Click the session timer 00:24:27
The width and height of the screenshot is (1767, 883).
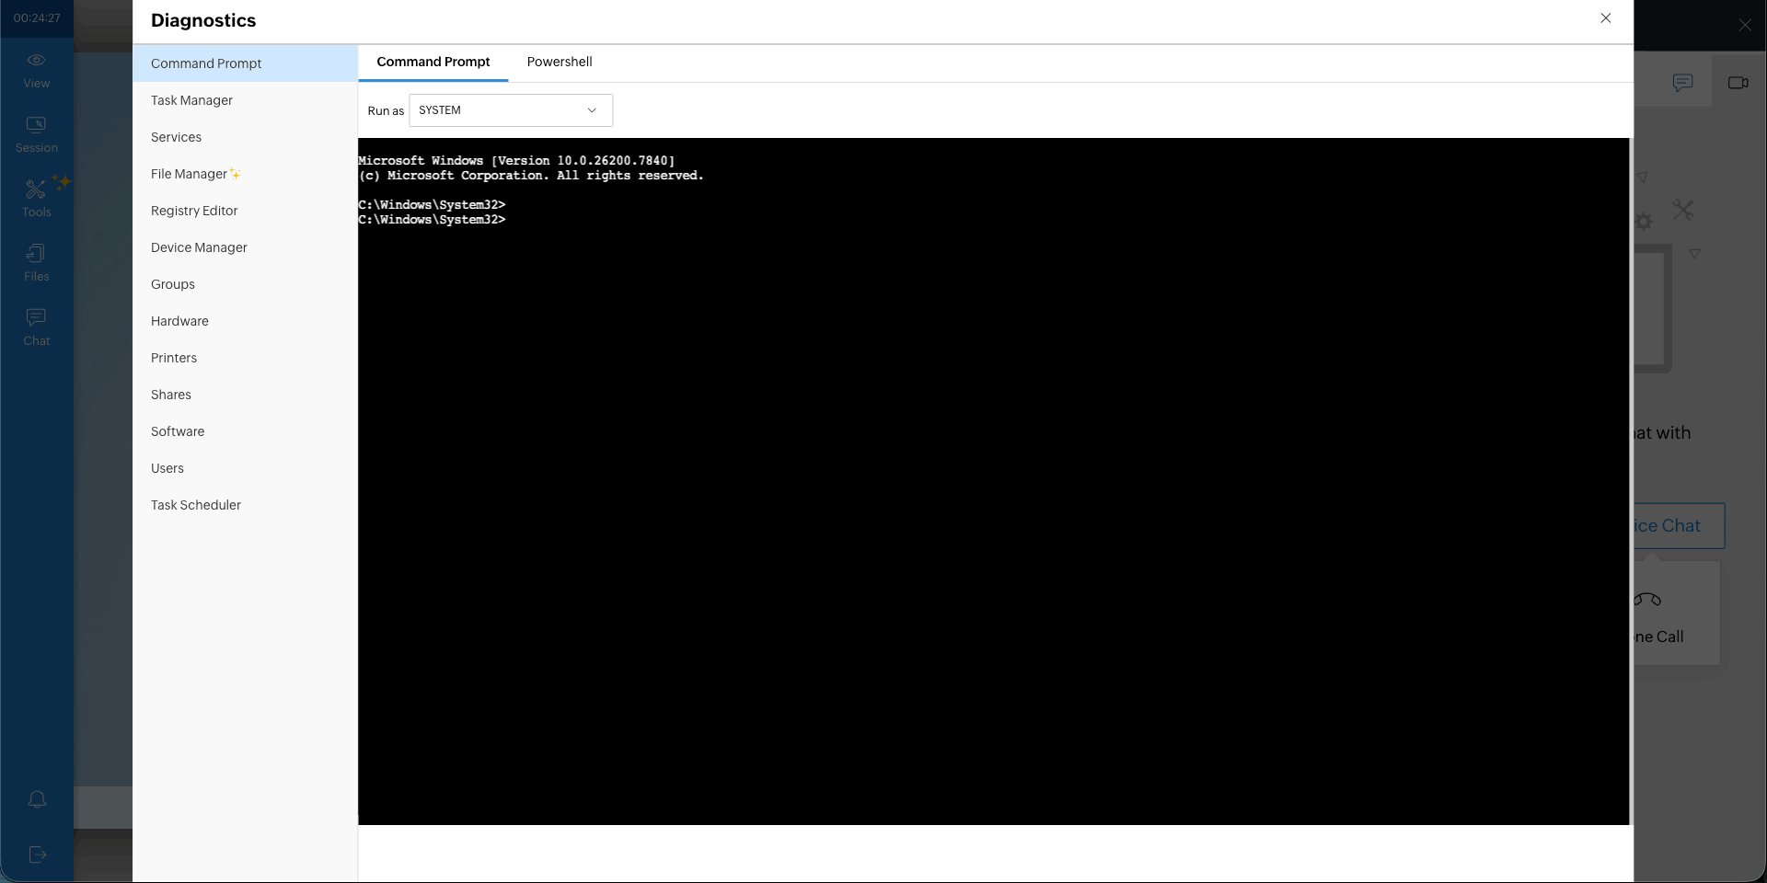(x=37, y=18)
